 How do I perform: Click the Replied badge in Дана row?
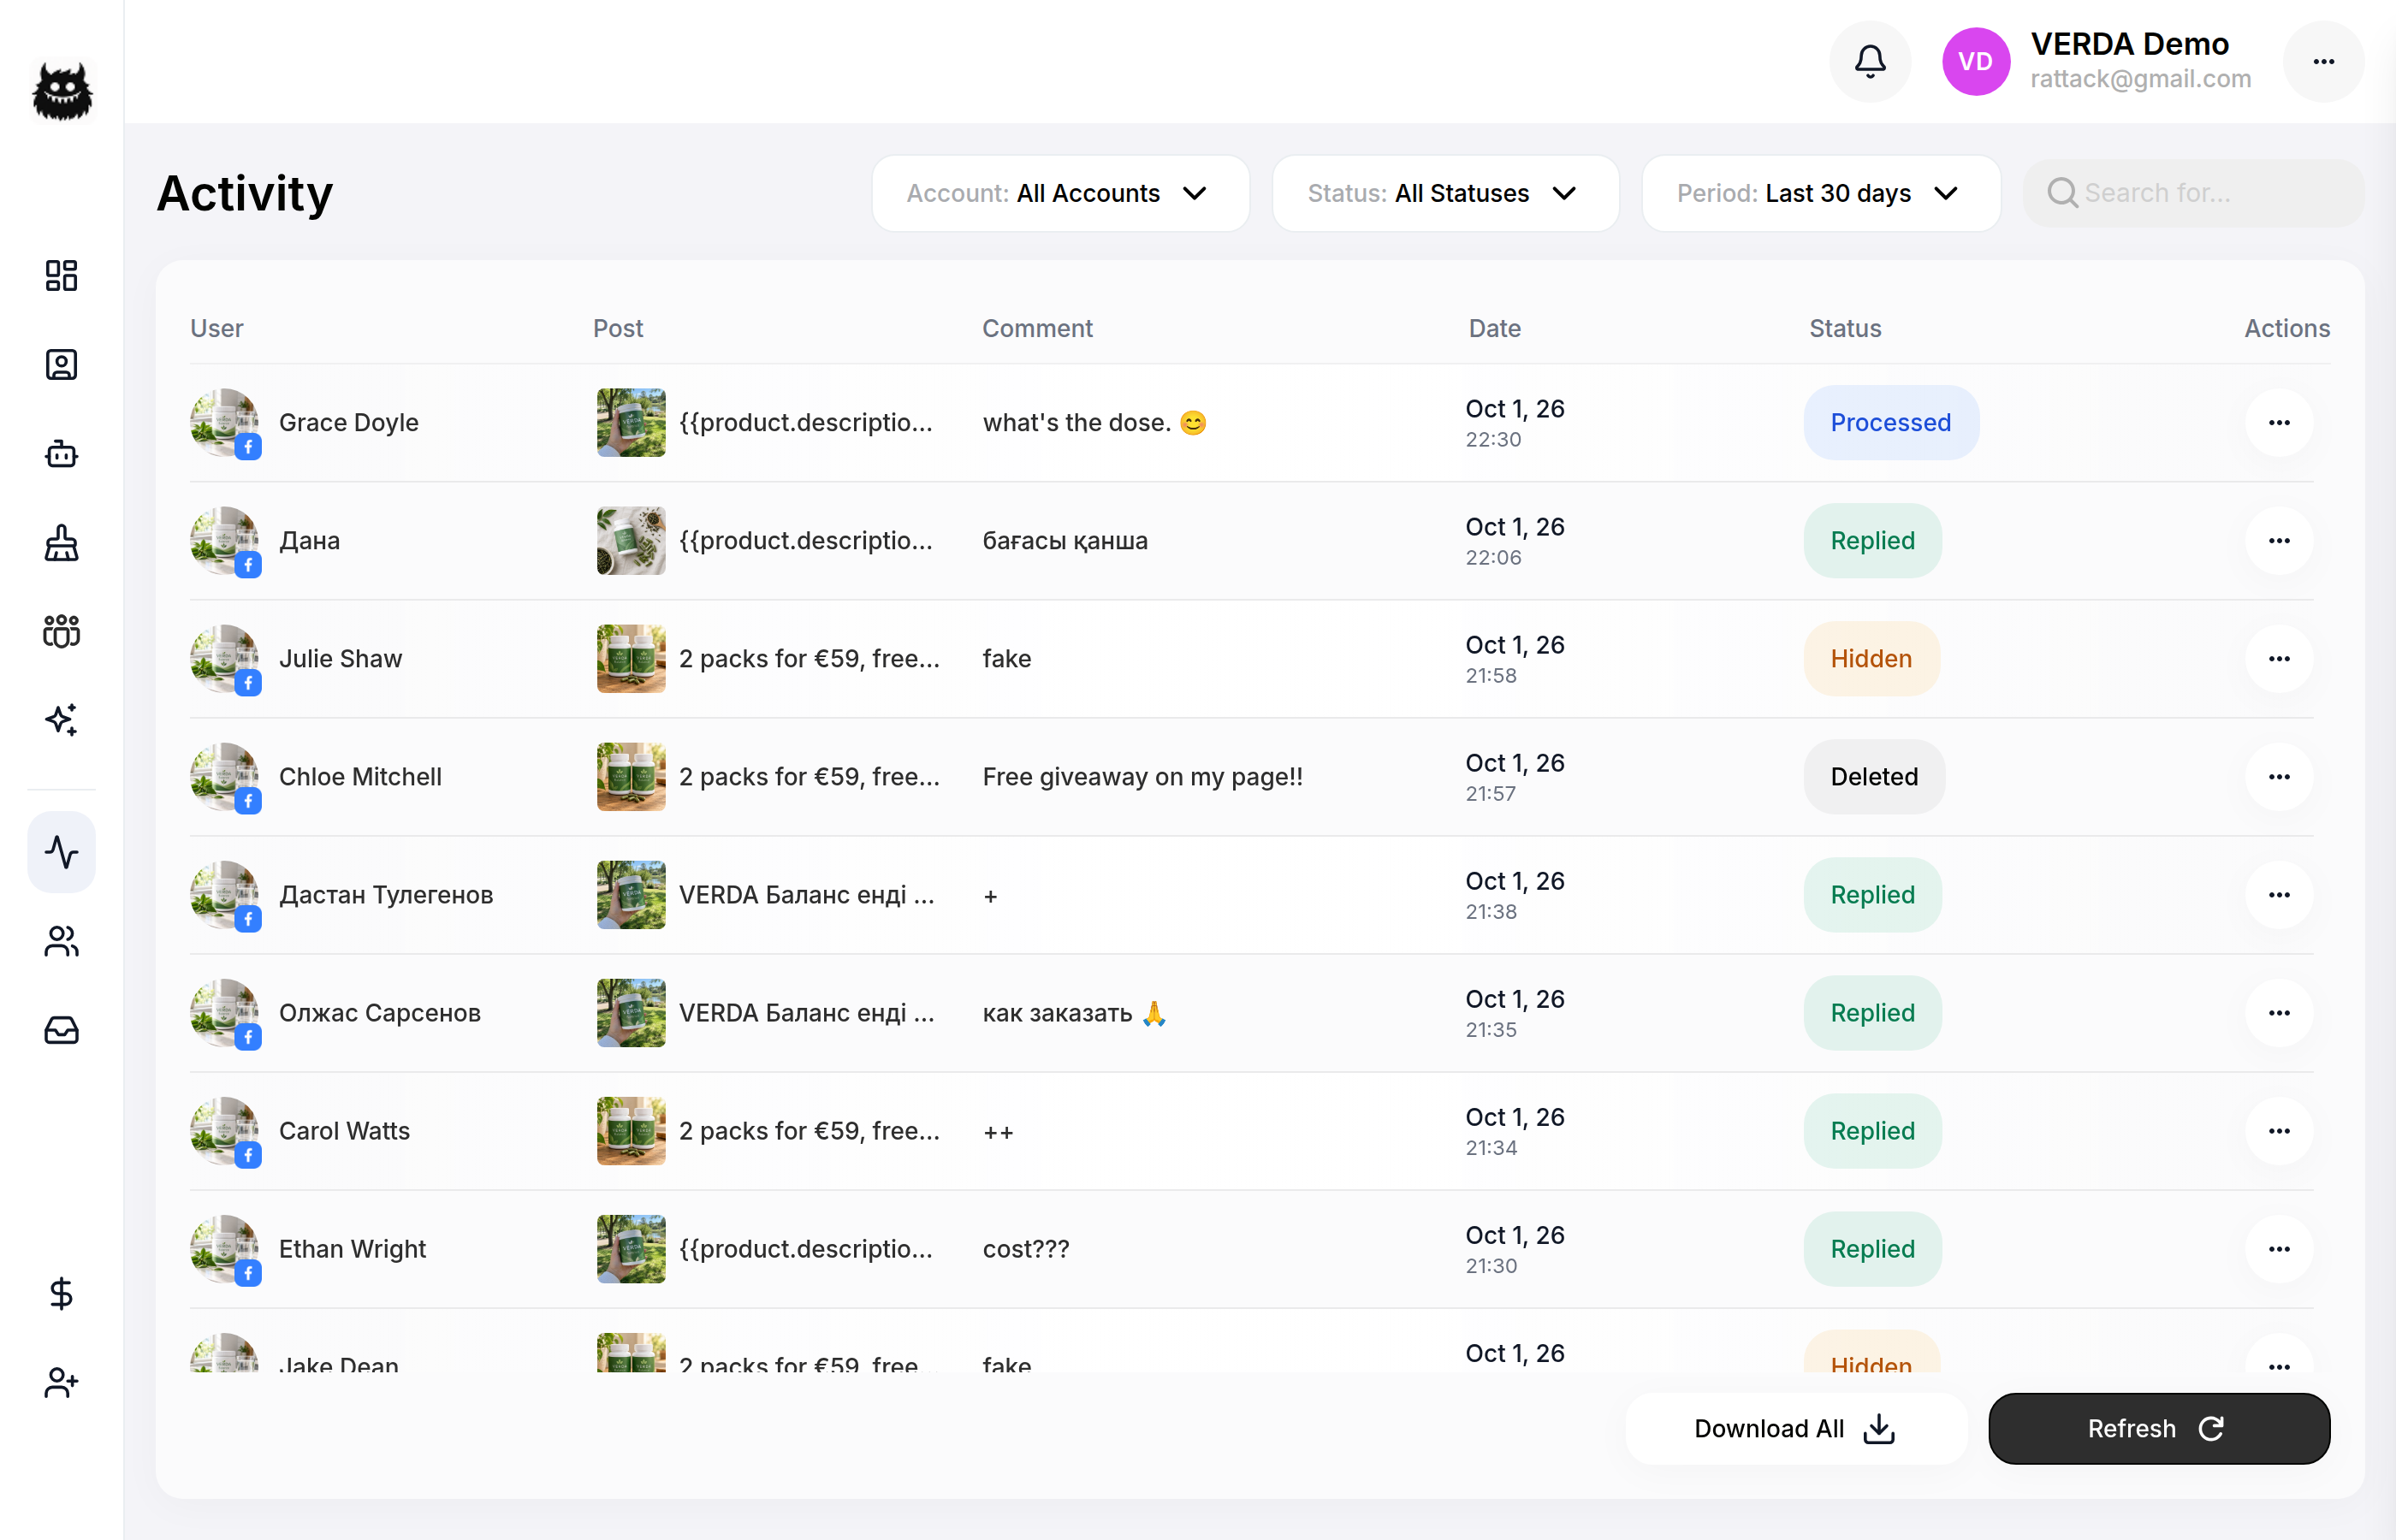[x=1872, y=541]
